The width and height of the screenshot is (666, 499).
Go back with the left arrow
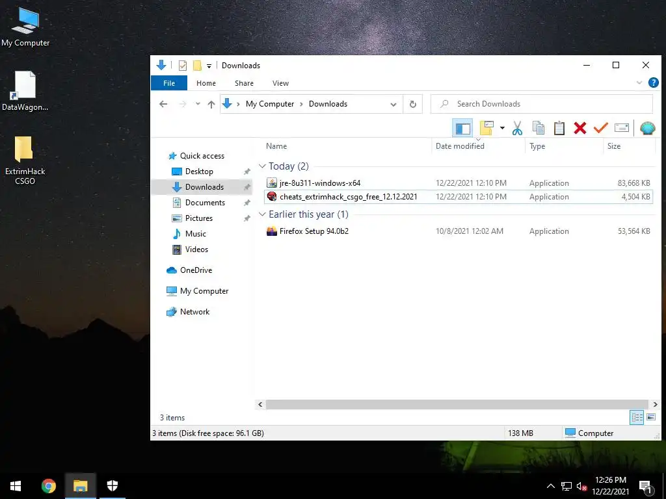163,104
